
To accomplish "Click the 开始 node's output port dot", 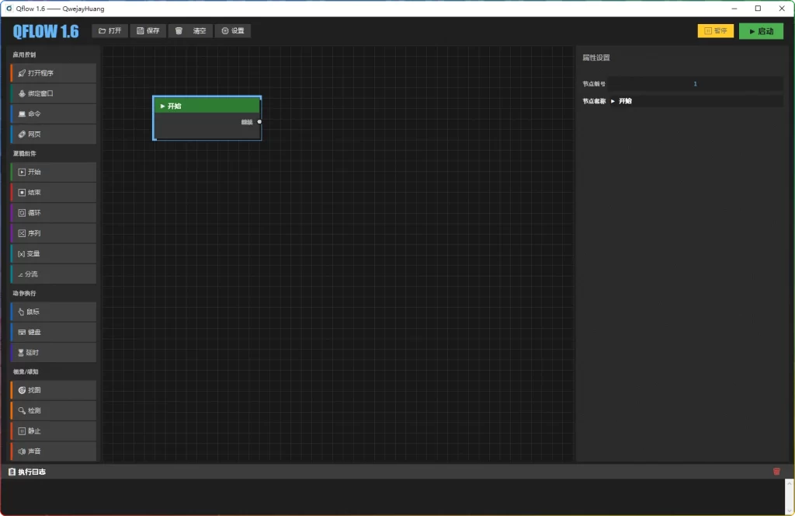I will click(x=259, y=121).
